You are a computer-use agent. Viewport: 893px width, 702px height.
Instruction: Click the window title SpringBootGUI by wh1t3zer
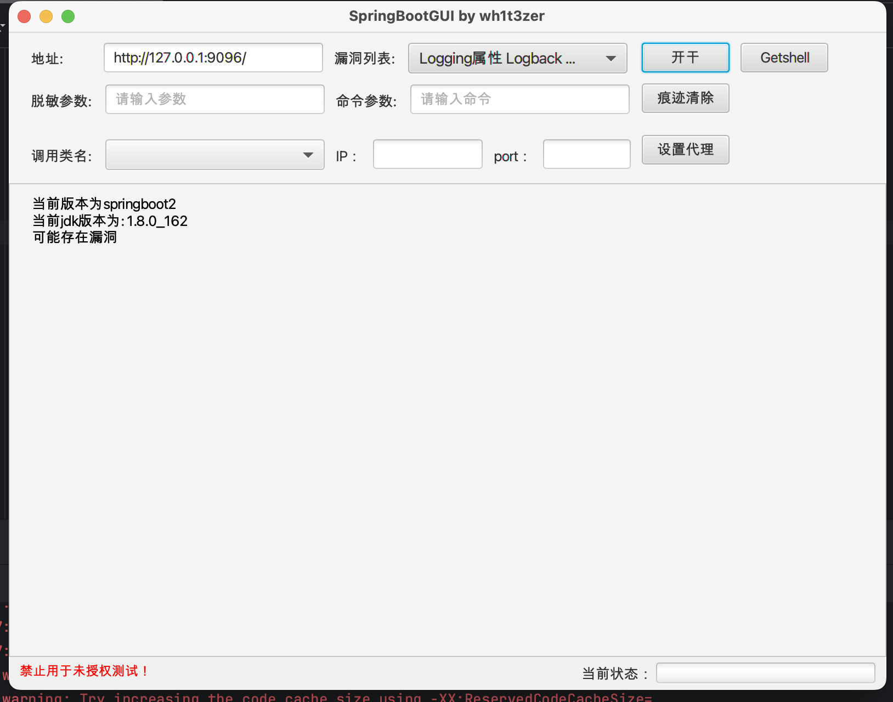446,16
